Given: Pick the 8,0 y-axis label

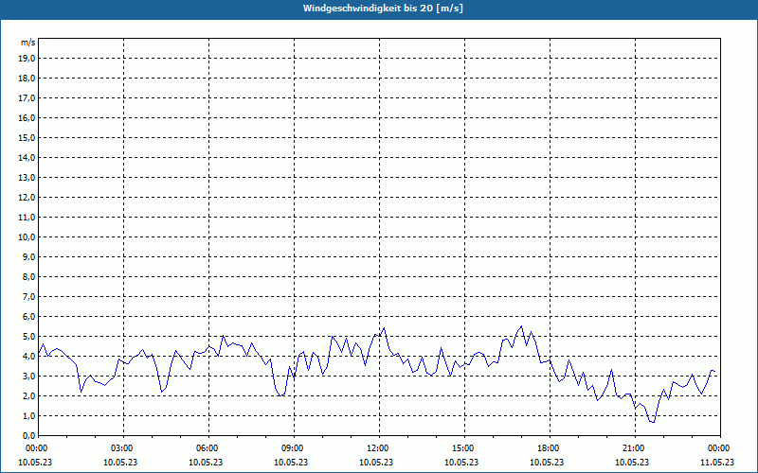Looking at the screenshot, I should click(x=28, y=276).
